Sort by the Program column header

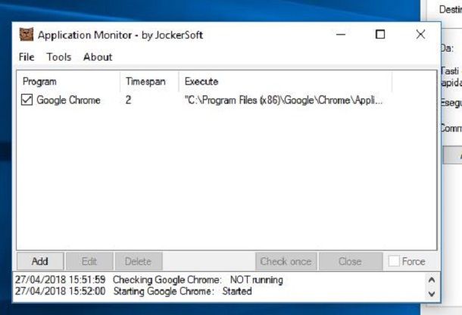(x=68, y=81)
